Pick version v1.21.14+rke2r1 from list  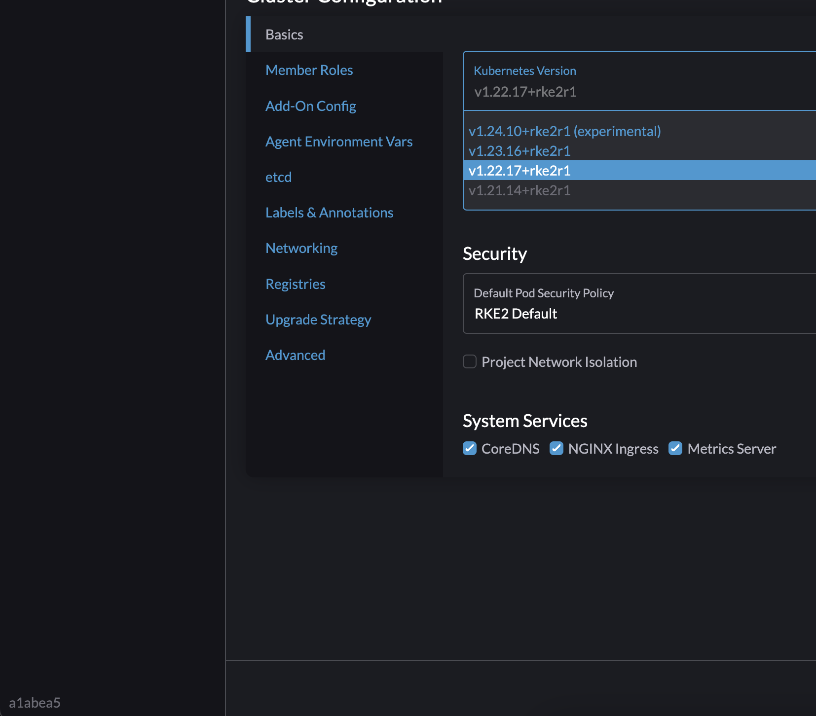pos(519,190)
